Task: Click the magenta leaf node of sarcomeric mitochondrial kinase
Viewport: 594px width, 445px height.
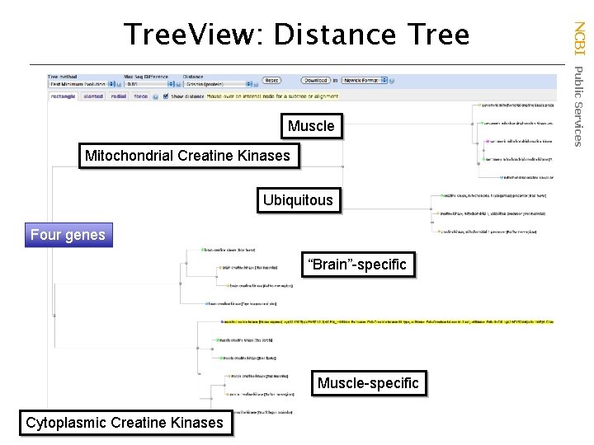Action: point(488,141)
